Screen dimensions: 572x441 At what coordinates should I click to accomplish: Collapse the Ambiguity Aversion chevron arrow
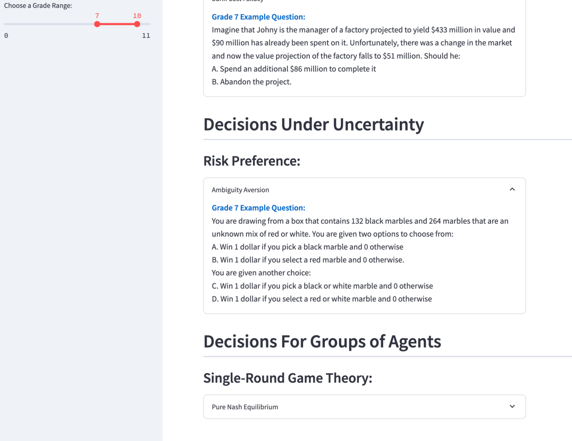pos(512,189)
